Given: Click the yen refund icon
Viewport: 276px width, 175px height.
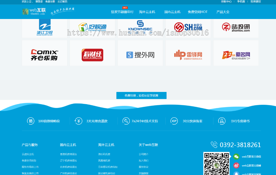Looking at the screenshot, I should click(78, 121).
